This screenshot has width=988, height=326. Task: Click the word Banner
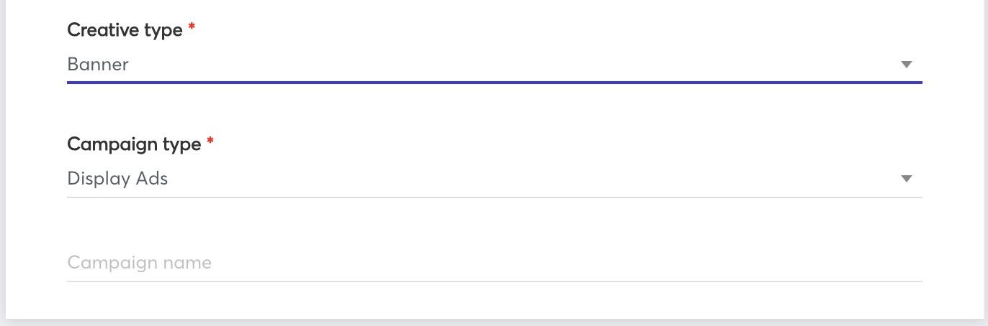98,64
